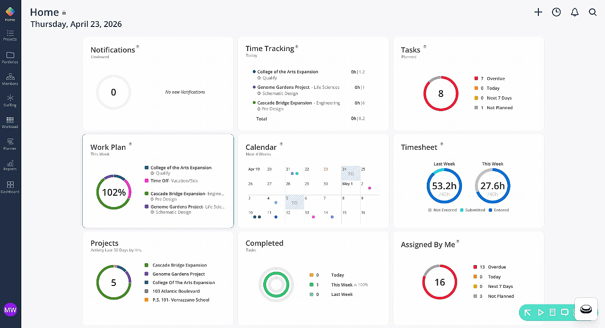Open the Staffing sidebar icon

coord(10,101)
